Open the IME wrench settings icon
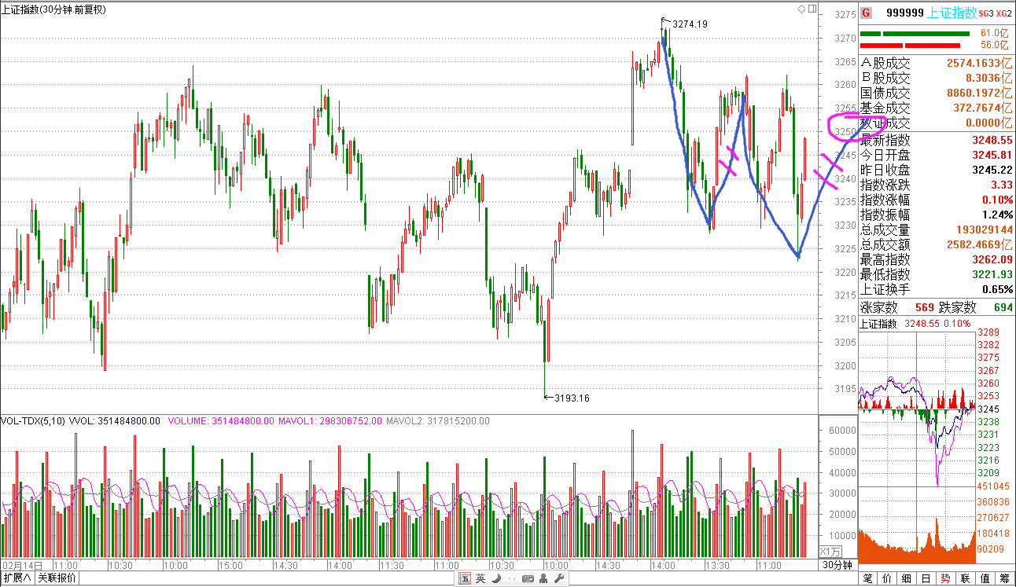 click(x=559, y=579)
